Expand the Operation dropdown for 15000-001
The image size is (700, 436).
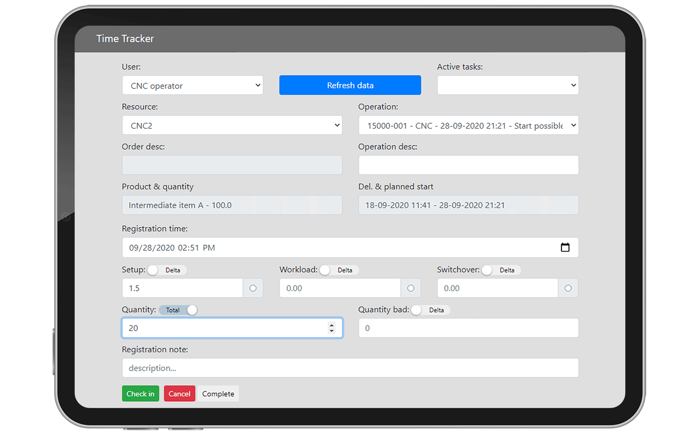[468, 125]
